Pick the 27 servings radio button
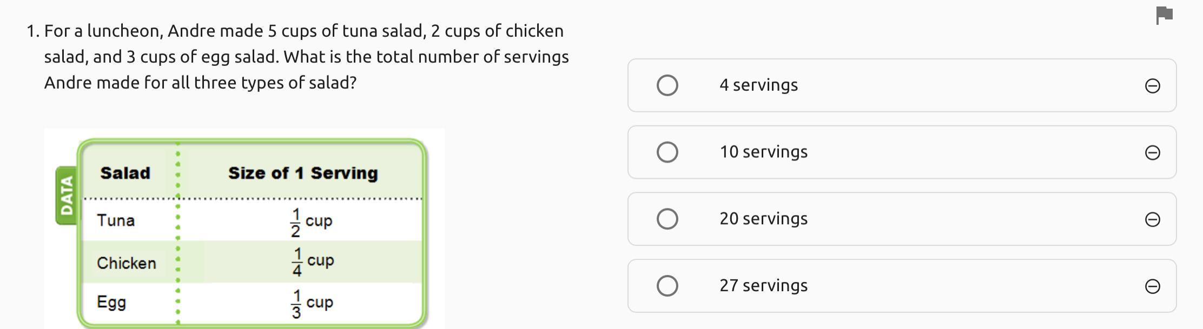Image resolution: width=1203 pixels, height=329 pixels. 667,286
